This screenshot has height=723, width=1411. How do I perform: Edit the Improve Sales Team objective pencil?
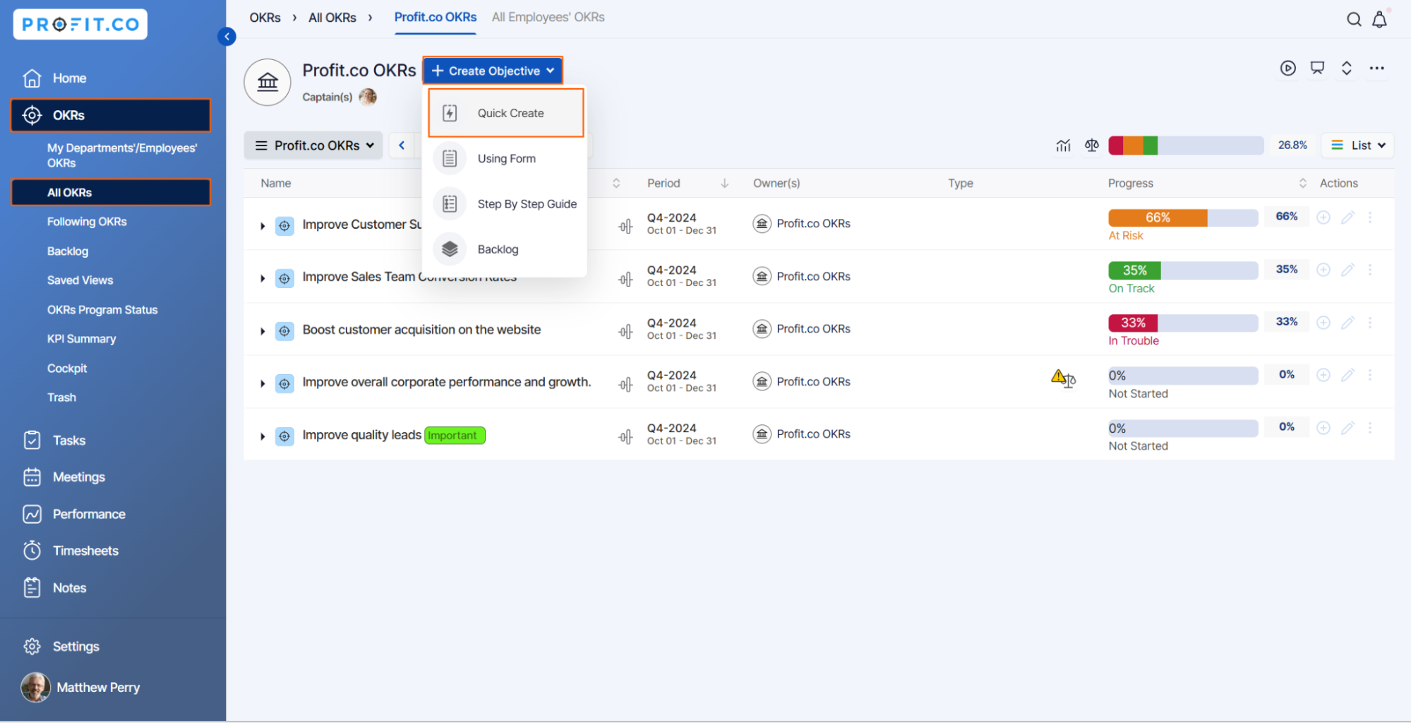(1347, 270)
